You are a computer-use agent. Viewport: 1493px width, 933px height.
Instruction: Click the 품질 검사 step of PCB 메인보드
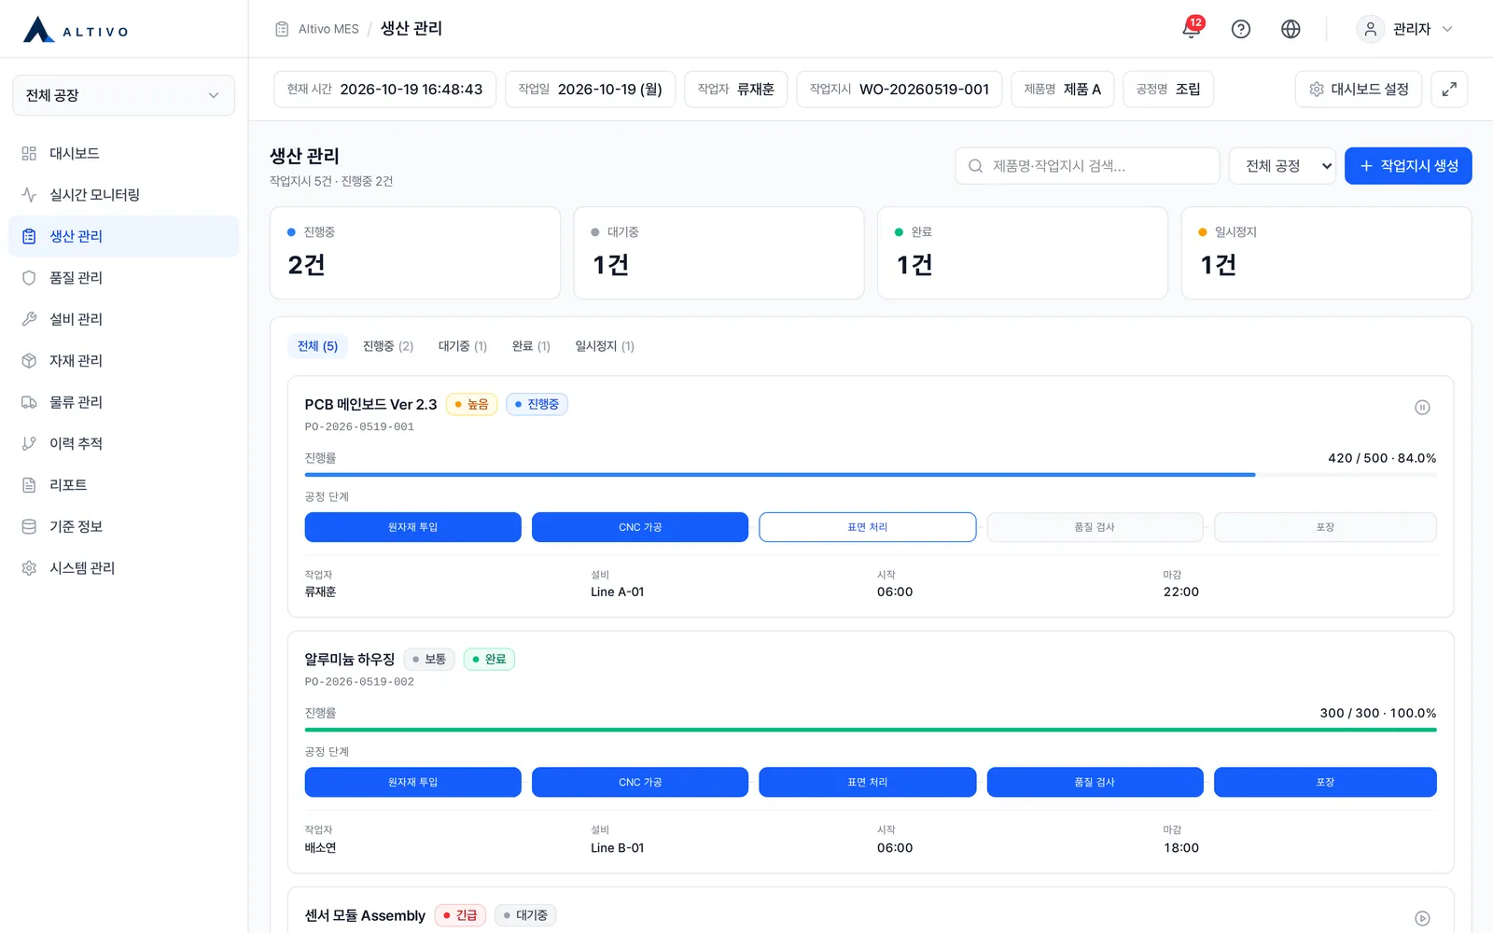click(1095, 527)
